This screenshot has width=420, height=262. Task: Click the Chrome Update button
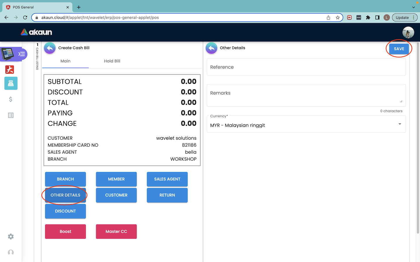[x=405, y=17]
